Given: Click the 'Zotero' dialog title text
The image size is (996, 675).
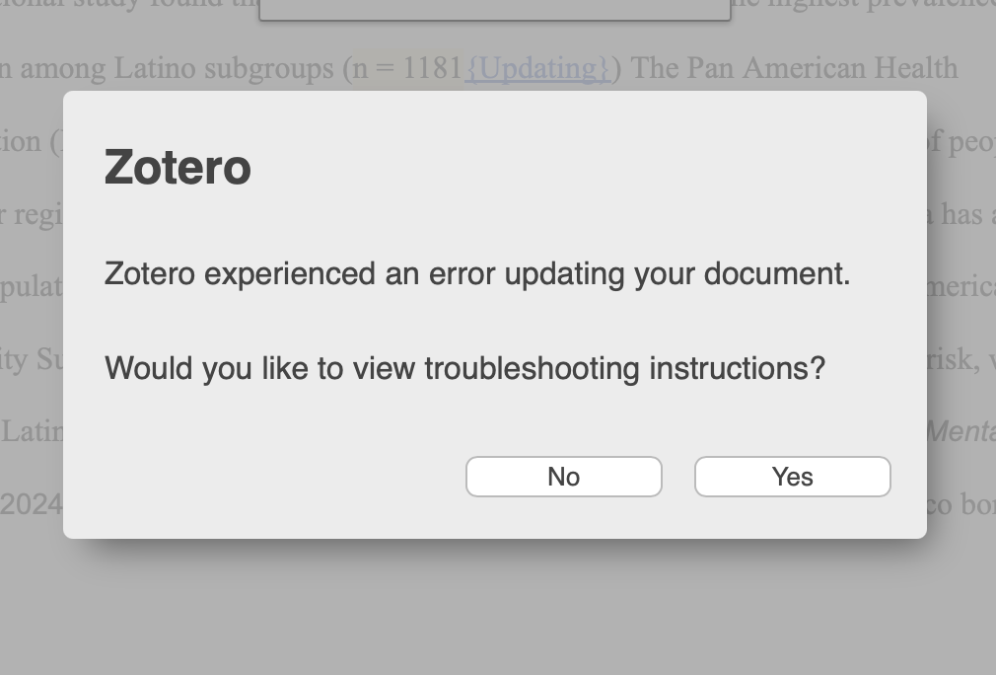Looking at the screenshot, I should pos(178,167).
